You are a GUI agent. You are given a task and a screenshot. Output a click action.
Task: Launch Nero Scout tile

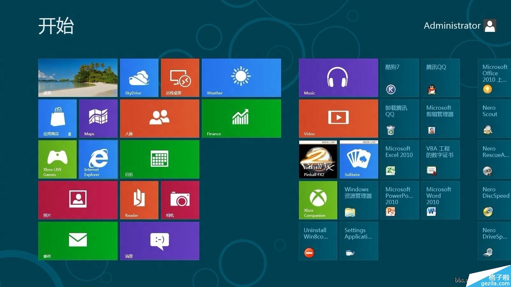(x=494, y=119)
